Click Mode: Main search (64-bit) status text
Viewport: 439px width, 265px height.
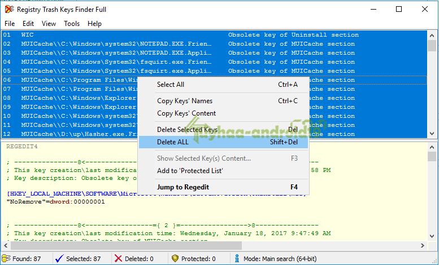280,259
